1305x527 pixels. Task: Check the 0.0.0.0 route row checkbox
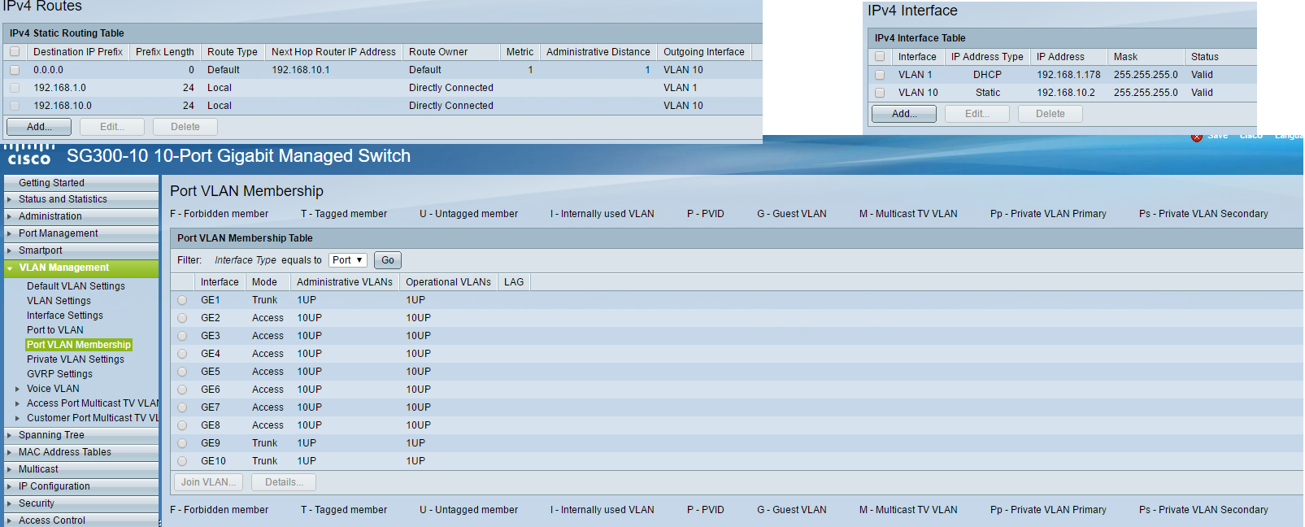pos(15,70)
